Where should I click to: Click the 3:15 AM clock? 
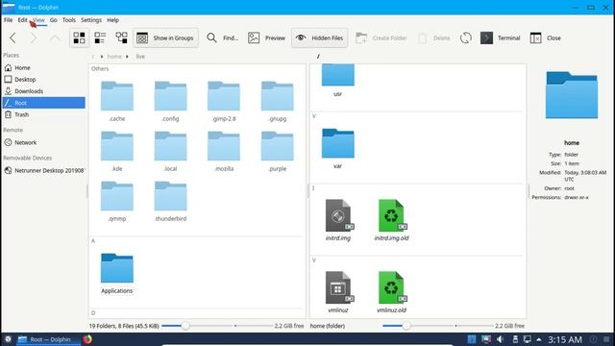[x=565, y=339]
